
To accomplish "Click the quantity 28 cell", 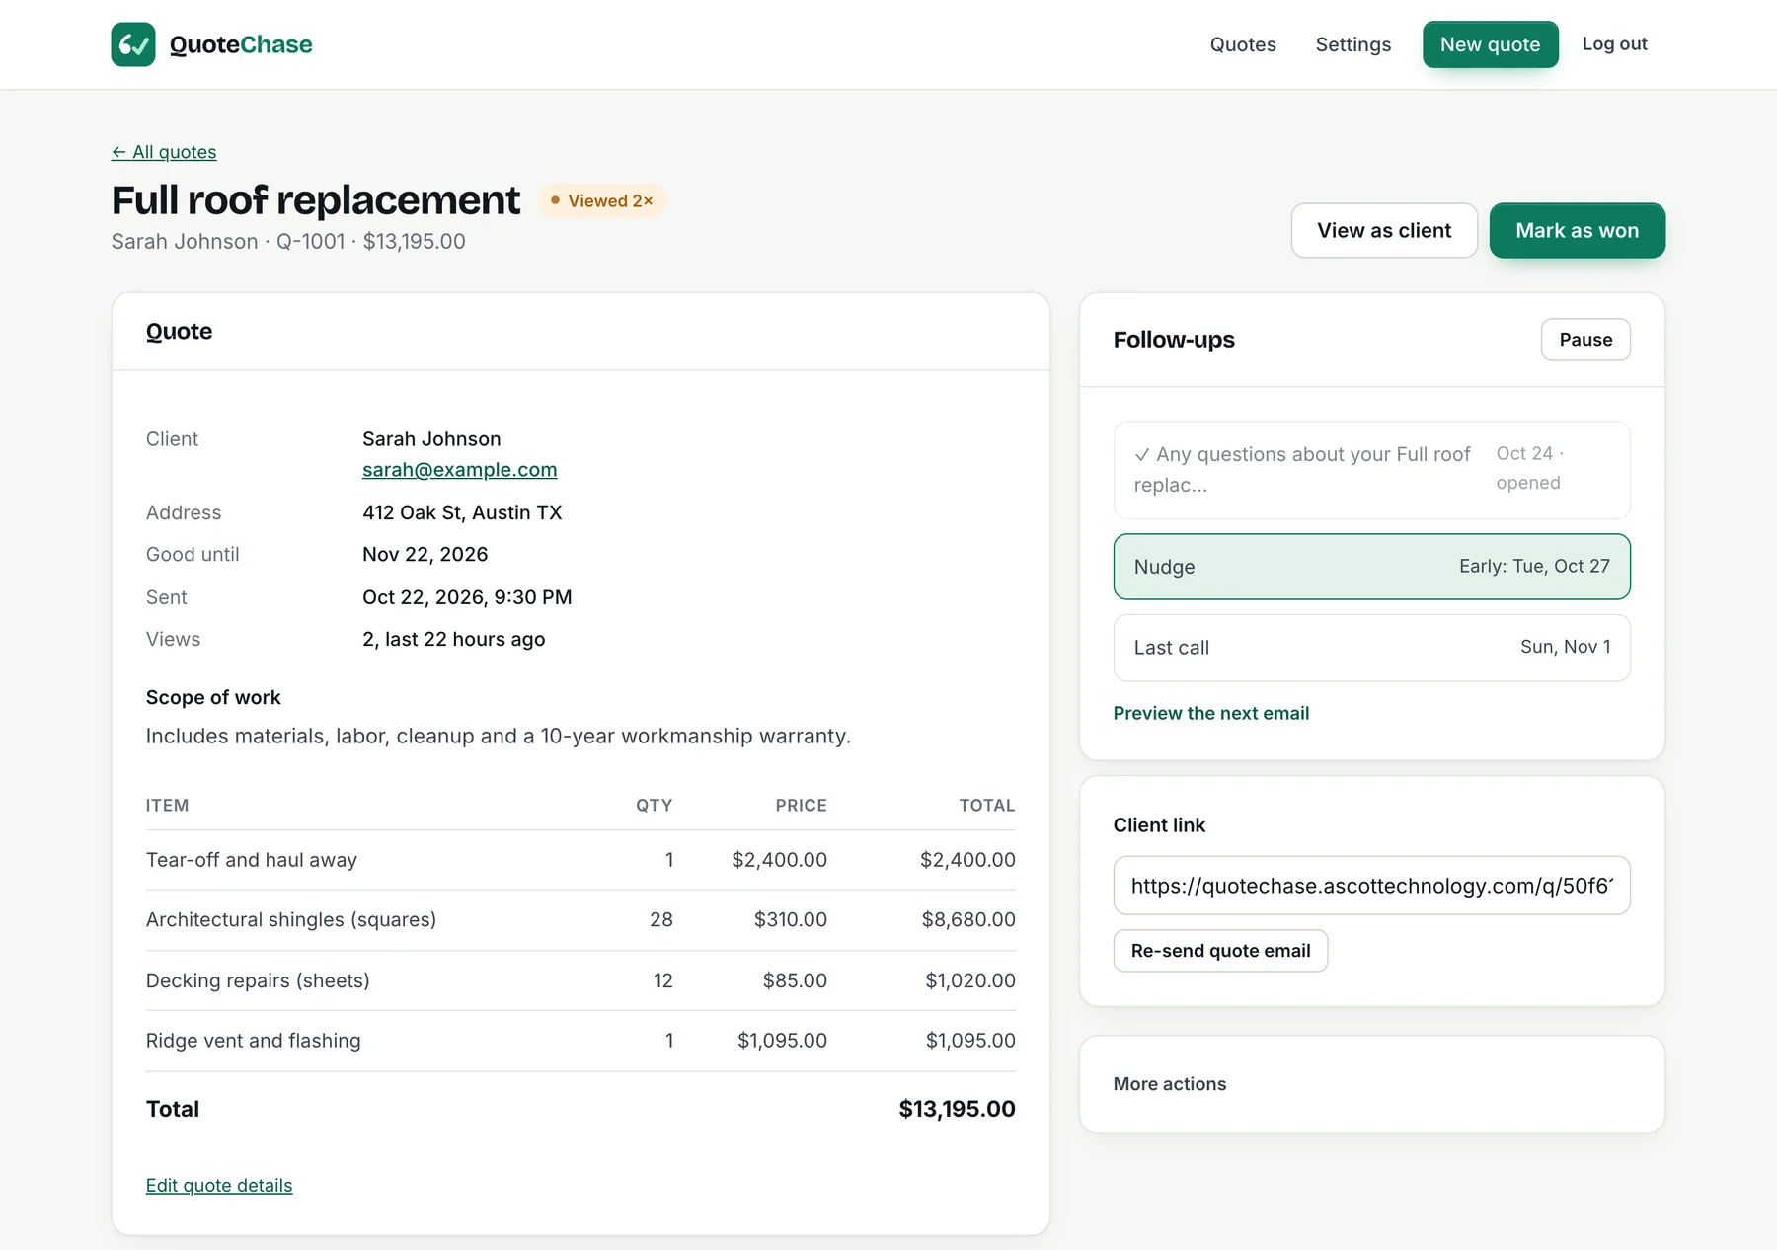I will [661, 919].
